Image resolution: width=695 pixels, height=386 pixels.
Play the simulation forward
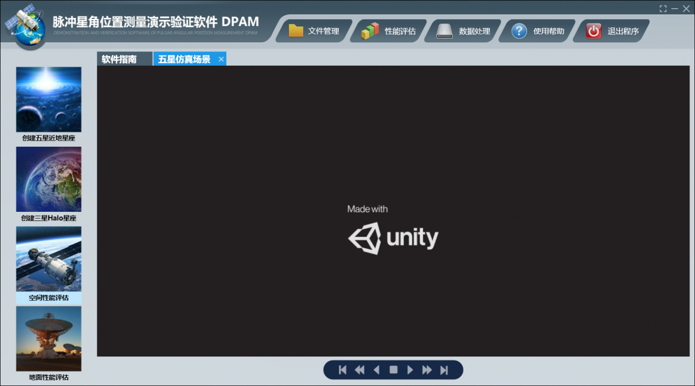(x=410, y=370)
